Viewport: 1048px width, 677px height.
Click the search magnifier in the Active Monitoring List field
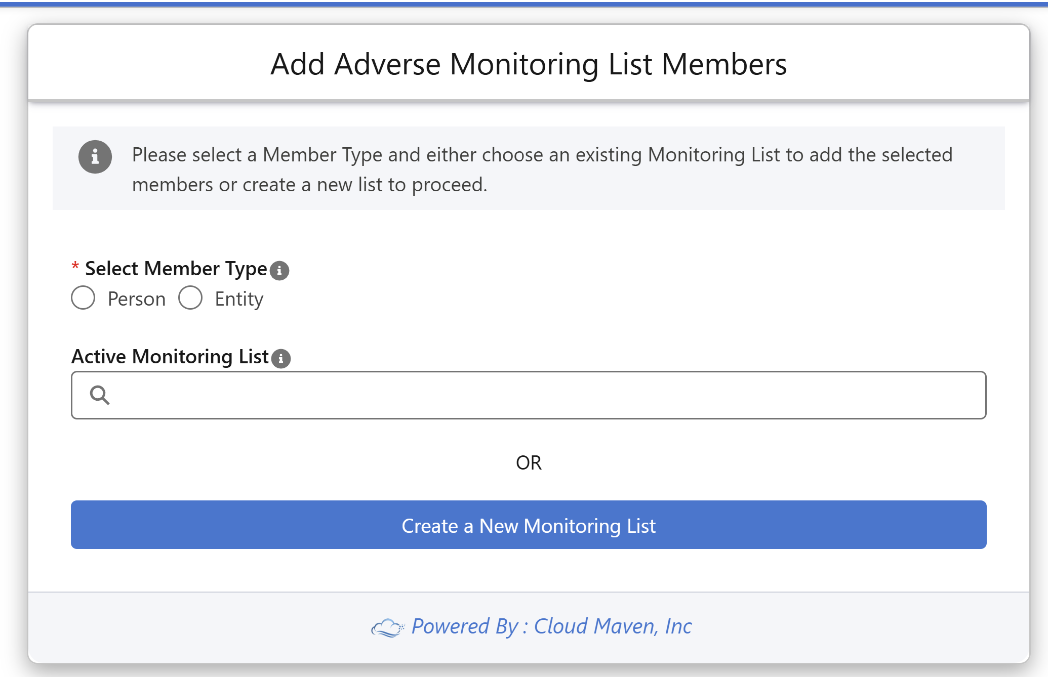point(100,395)
